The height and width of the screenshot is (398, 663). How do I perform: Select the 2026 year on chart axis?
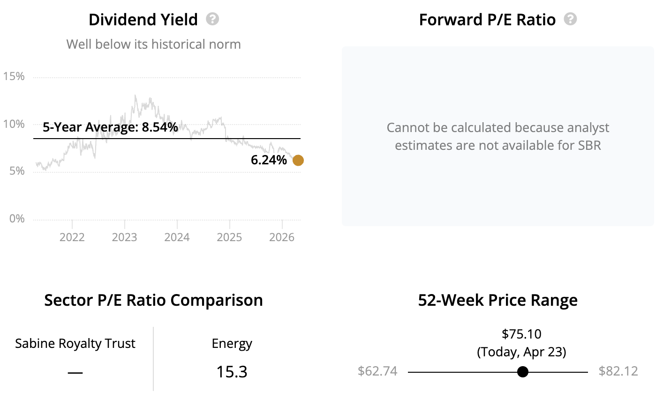point(282,237)
